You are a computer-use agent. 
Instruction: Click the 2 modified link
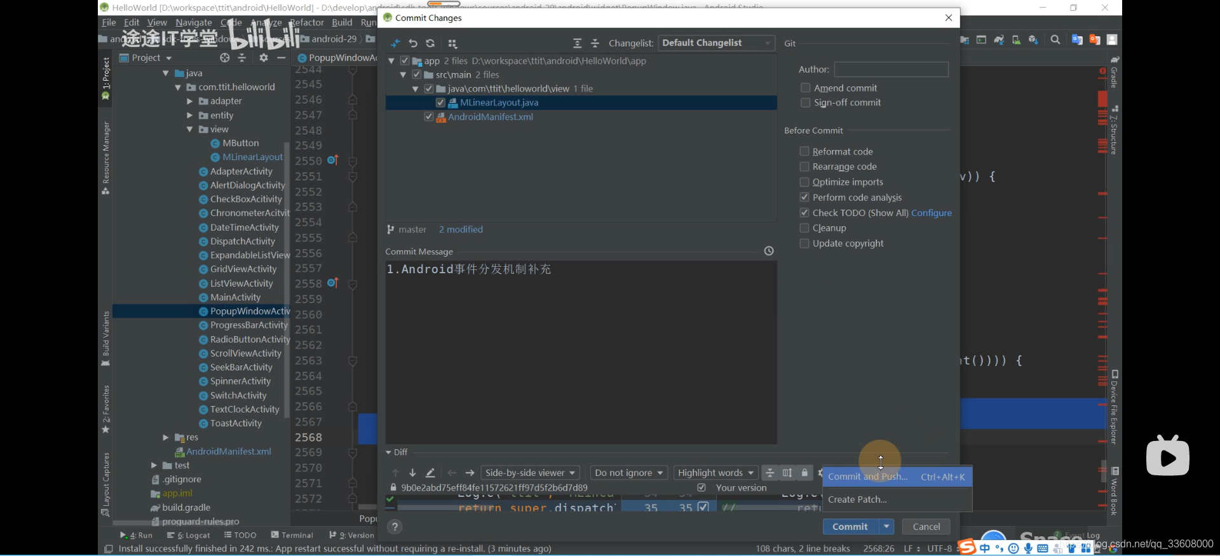pyautogui.click(x=461, y=229)
